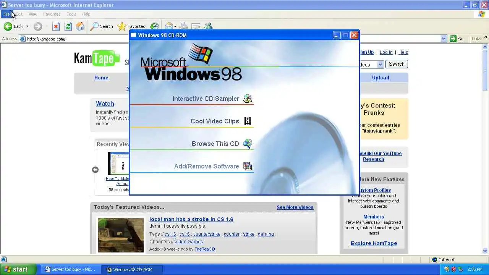Click the Mail icon in IE toolbar

(x=168, y=26)
